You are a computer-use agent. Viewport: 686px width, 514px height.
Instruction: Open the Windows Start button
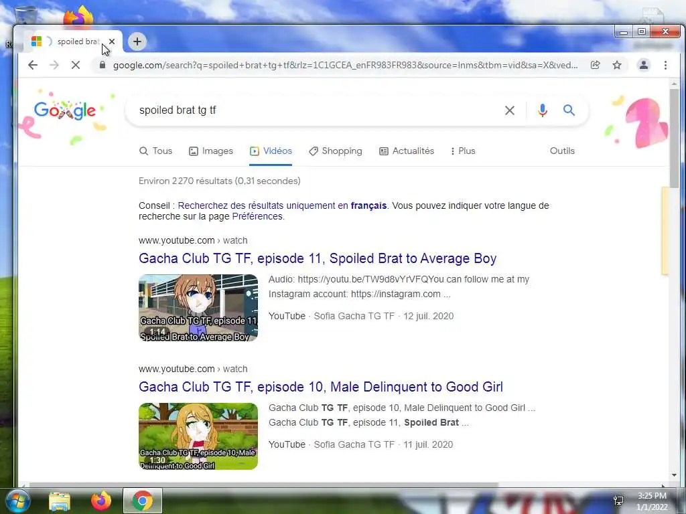click(x=17, y=501)
